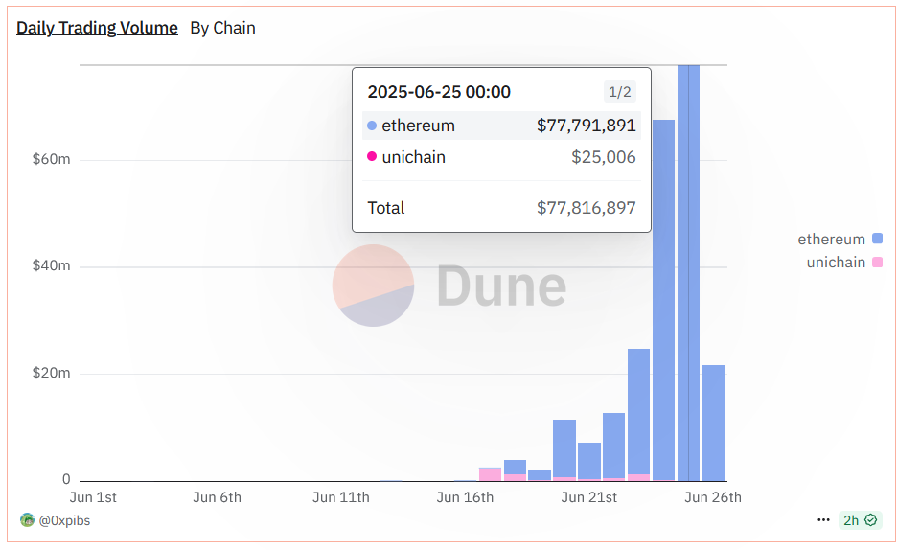Click the $40m y-axis label
Image resolution: width=898 pixels, height=550 pixels.
(x=52, y=265)
